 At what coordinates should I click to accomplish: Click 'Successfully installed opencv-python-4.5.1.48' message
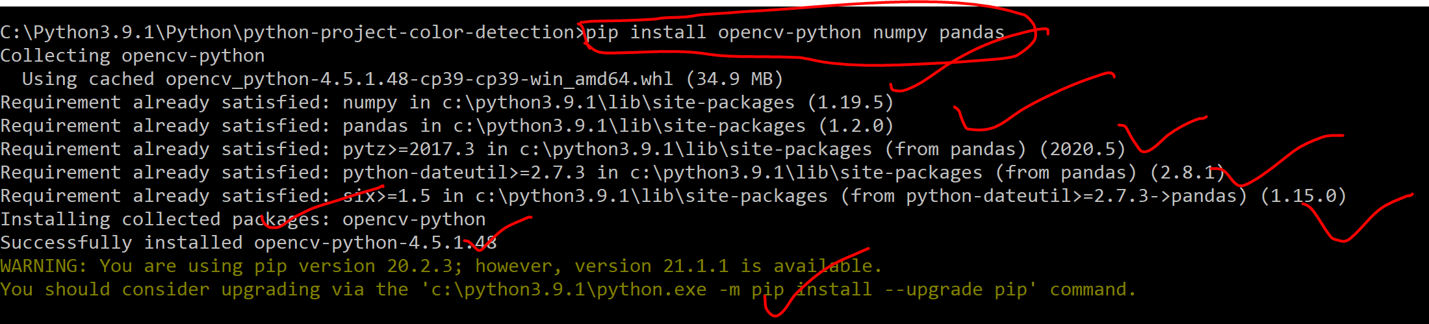248,243
